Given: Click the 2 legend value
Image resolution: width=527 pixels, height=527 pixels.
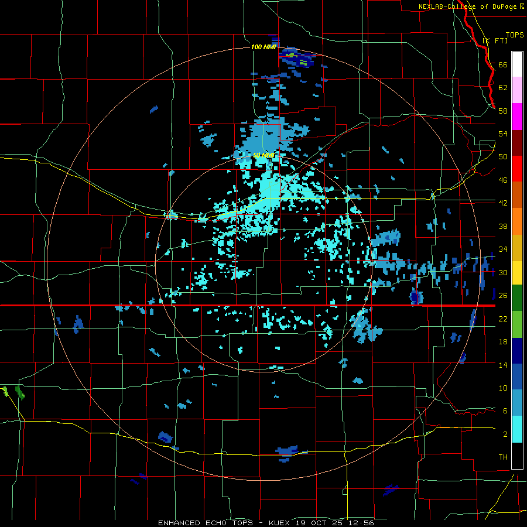Looking at the screenshot, I should pyautogui.click(x=505, y=434).
